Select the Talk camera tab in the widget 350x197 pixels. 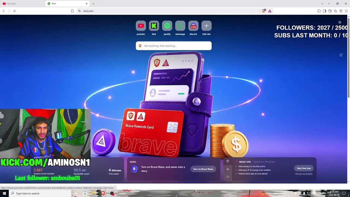[x=227, y=177]
